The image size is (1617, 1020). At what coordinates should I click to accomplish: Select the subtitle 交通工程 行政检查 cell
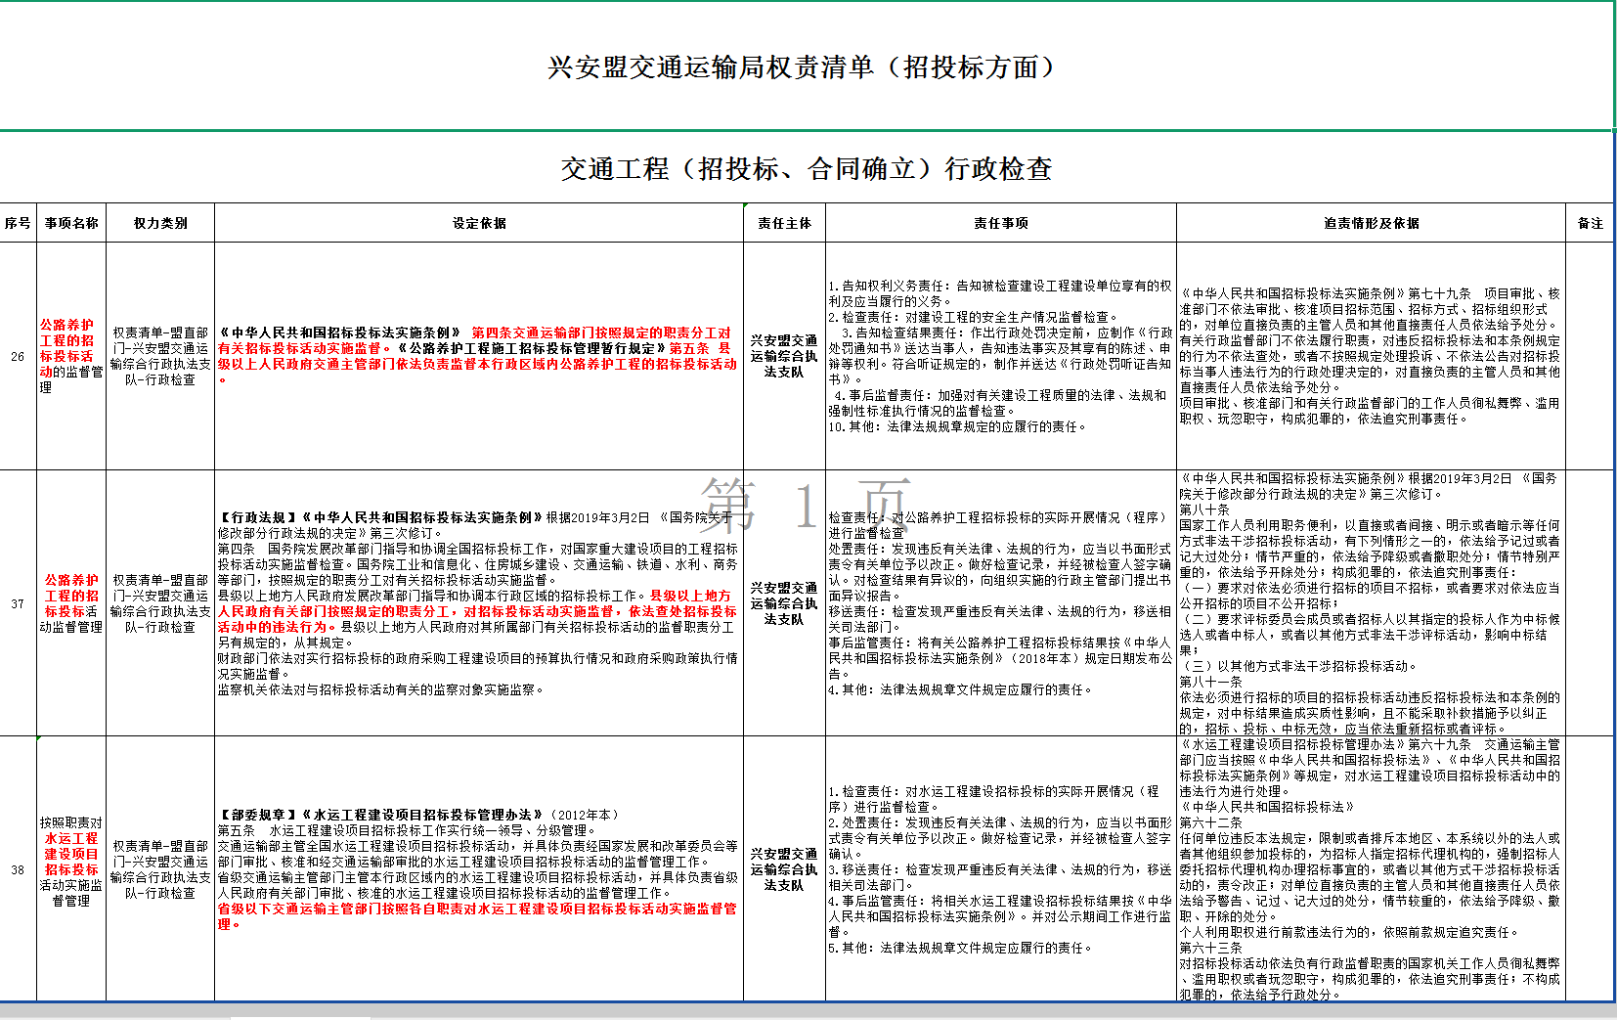point(806,168)
